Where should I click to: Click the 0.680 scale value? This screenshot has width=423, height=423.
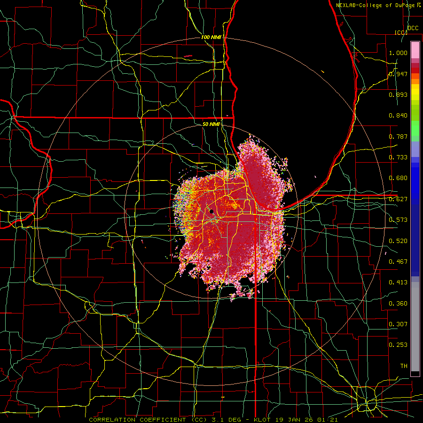pos(398,178)
